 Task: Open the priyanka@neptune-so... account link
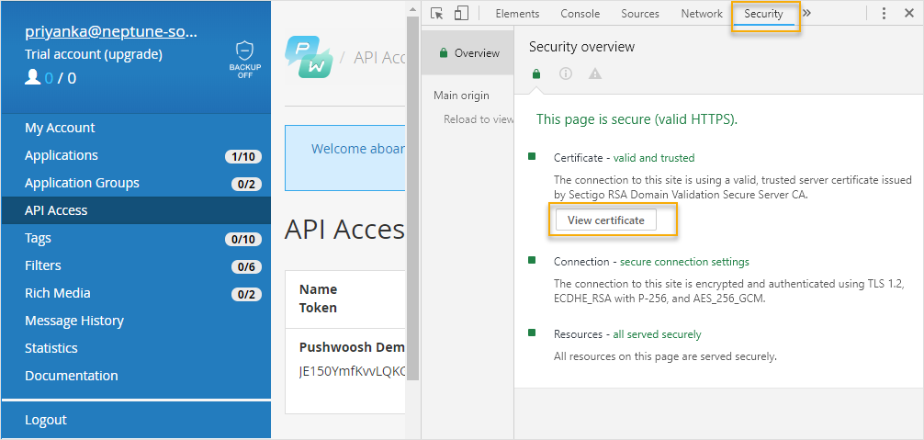[111, 32]
